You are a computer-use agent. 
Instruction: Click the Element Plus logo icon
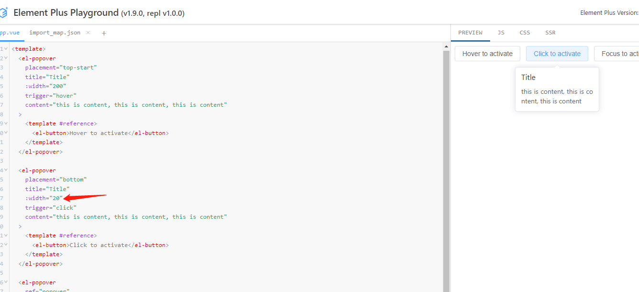click(x=4, y=12)
